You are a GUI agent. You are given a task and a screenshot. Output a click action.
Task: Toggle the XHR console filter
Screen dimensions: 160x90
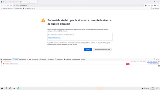pos(151,62)
